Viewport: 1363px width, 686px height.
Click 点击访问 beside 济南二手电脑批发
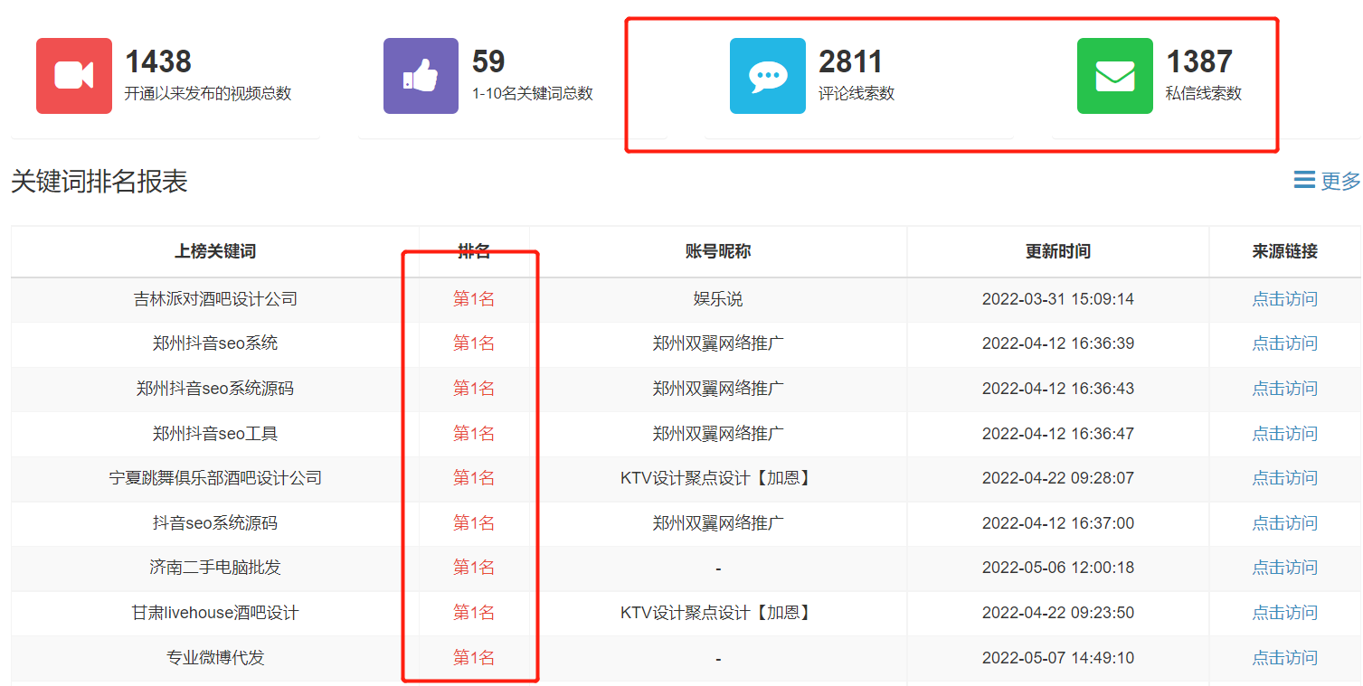coord(1283,567)
